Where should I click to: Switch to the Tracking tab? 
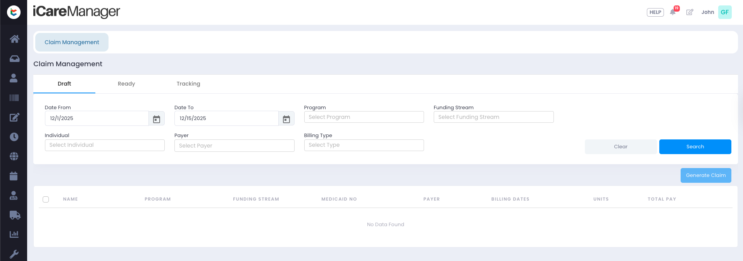click(x=188, y=84)
